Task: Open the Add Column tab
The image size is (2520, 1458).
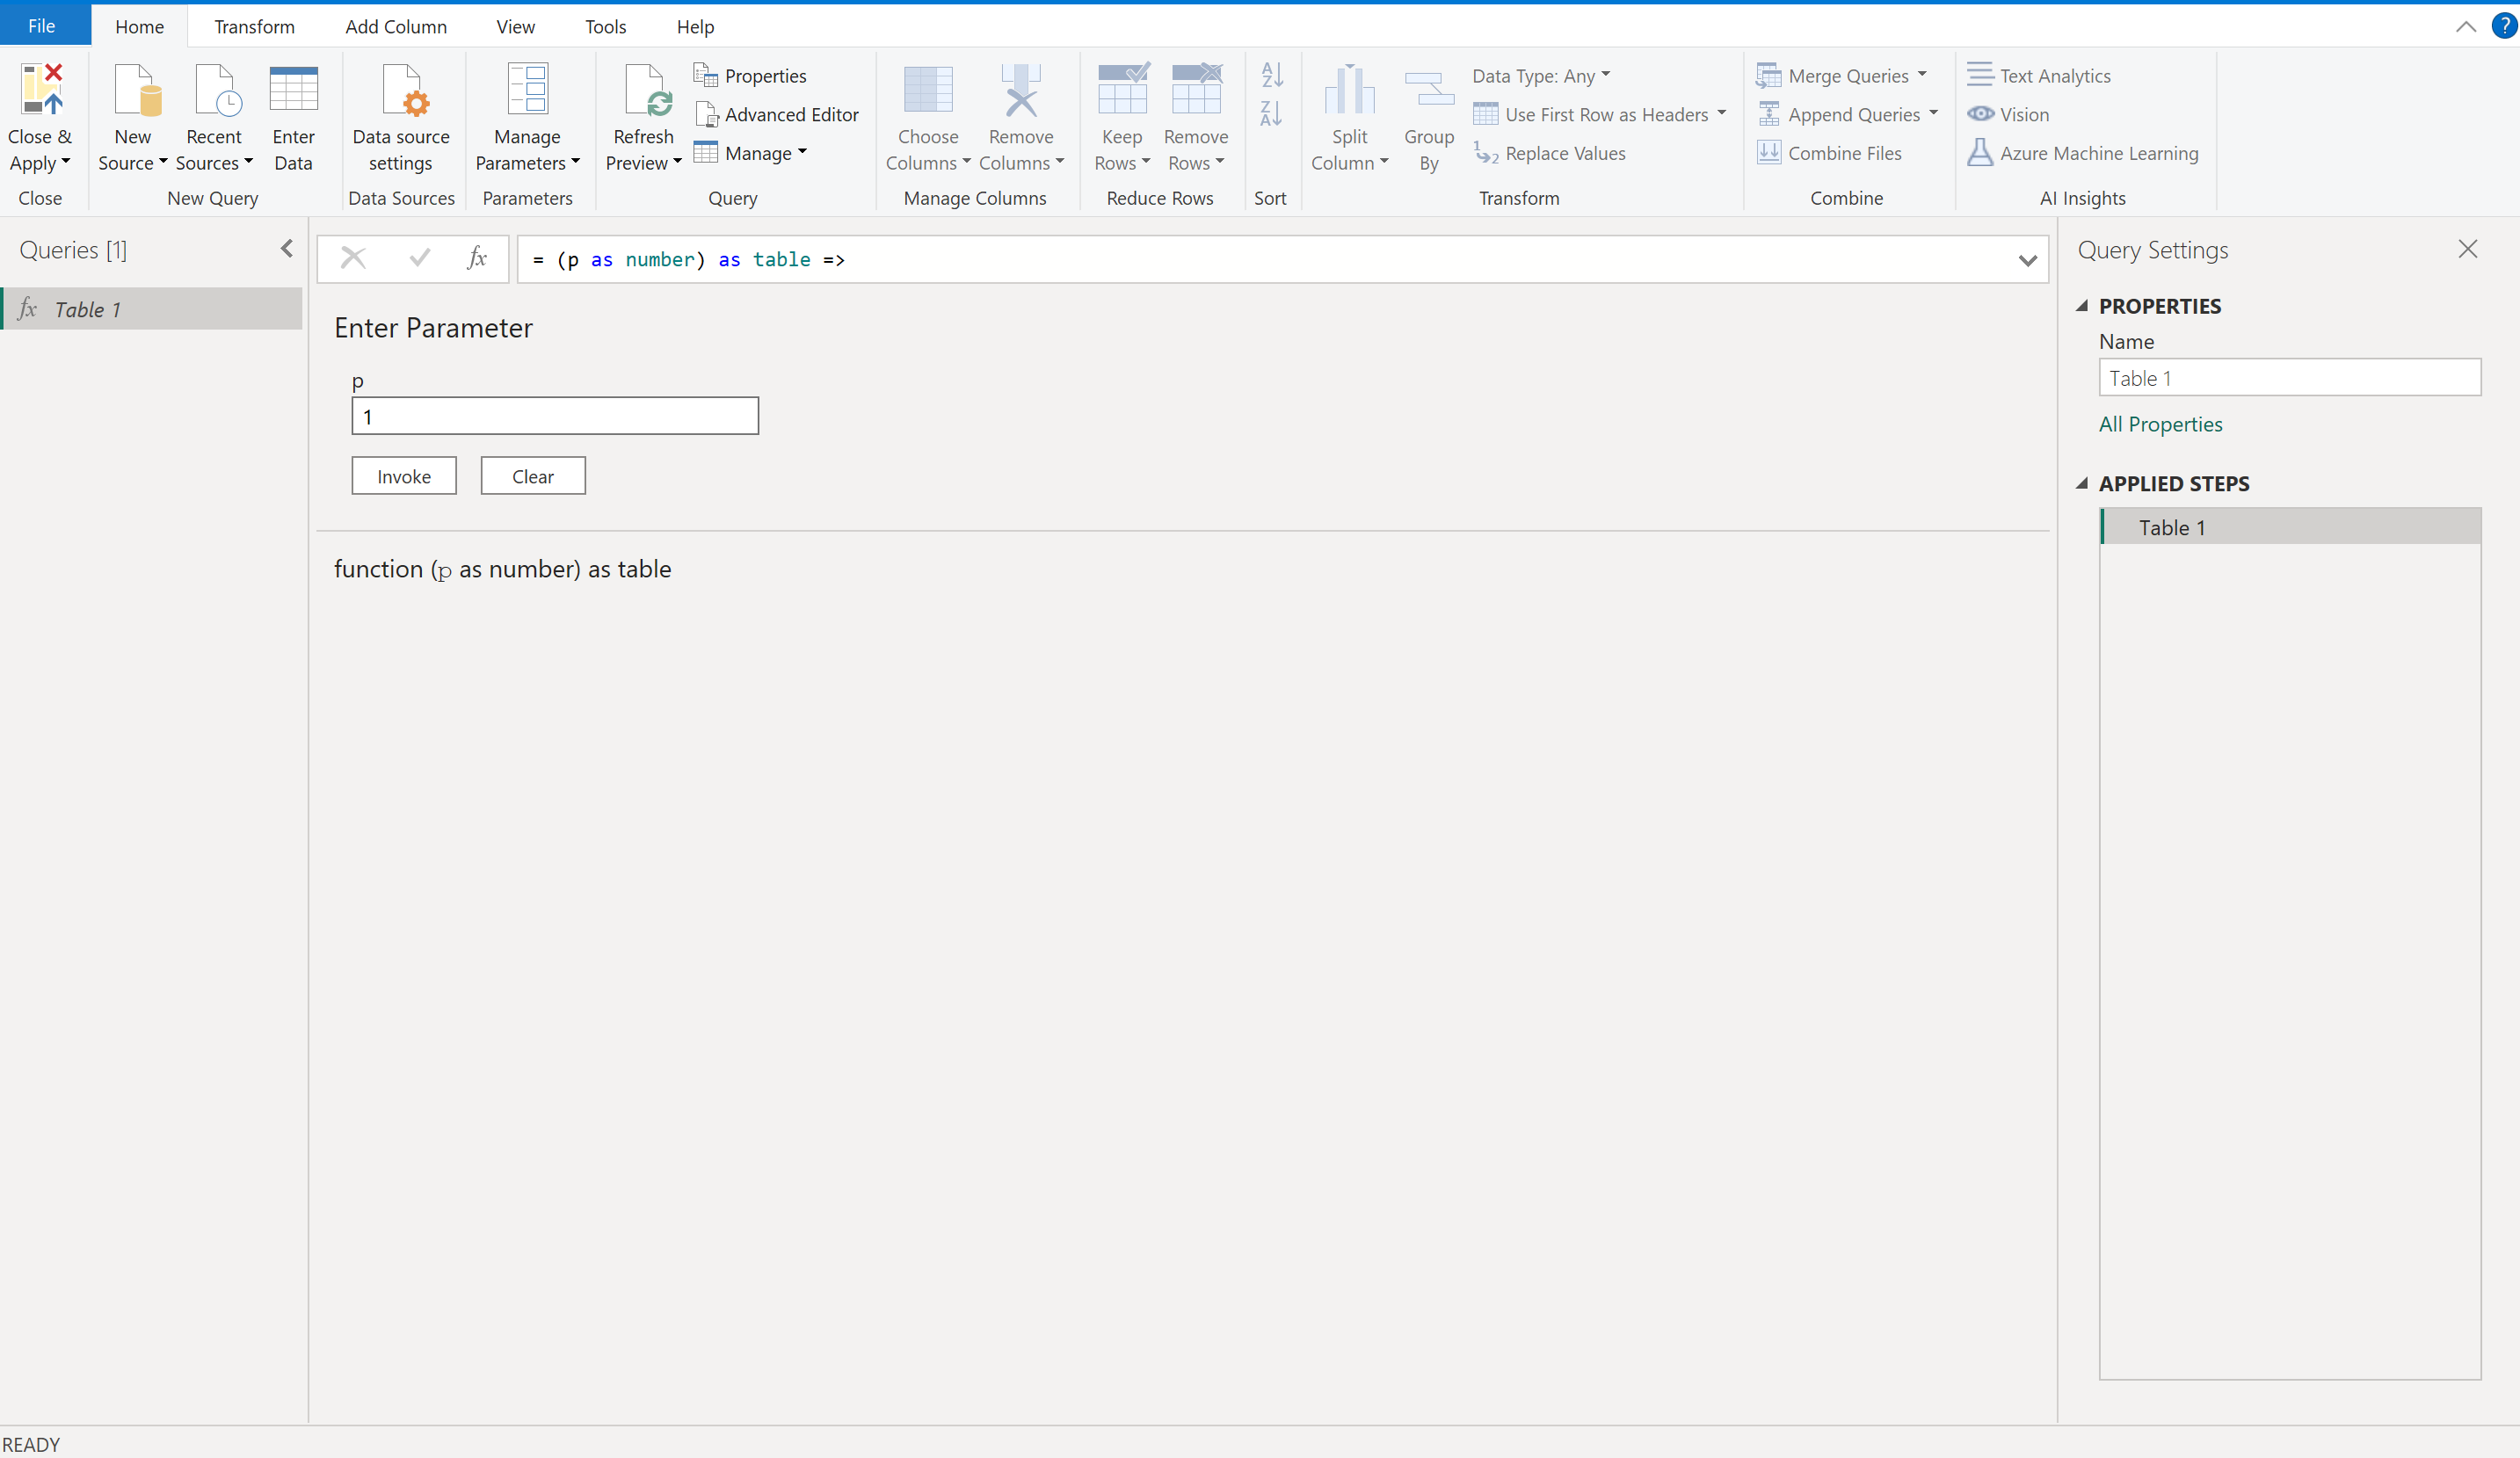Action: pos(396,27)
